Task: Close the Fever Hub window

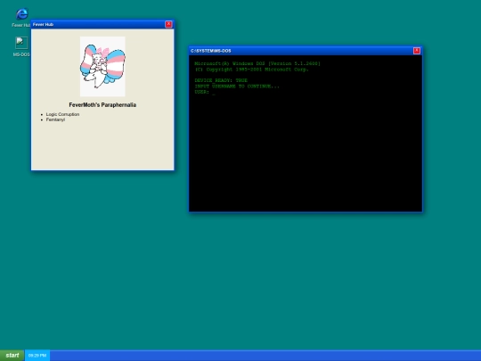Action: point(168,24)
